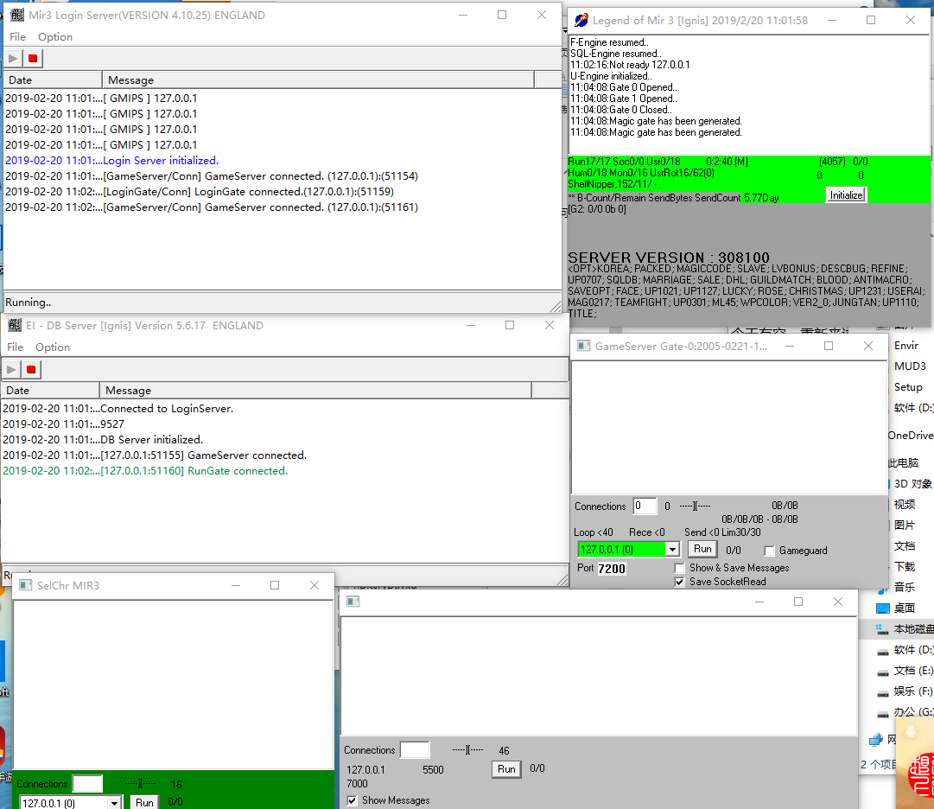Click the 本地磁盘 drive icon in Explorer
This screenshot has height=809, width=934.
pyautogui.click(x=883, y=629)
